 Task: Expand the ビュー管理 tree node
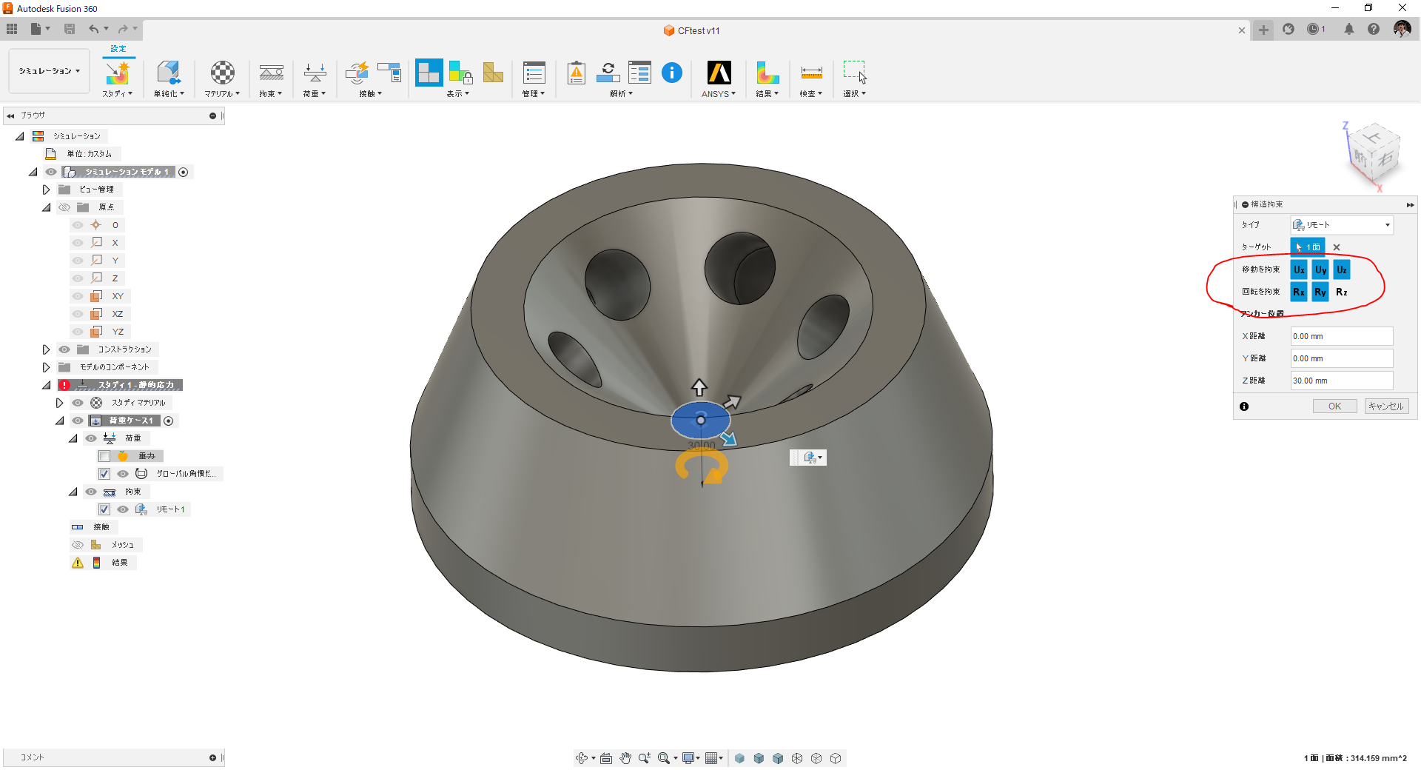point(46,190)
